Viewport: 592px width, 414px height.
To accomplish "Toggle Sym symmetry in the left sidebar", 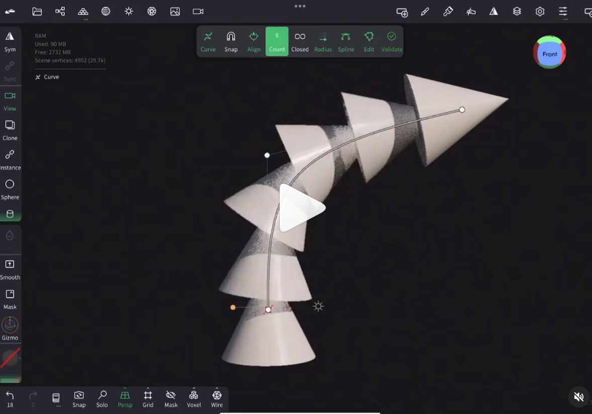I will click(x=10, y=40).
